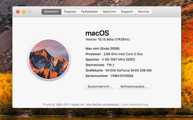This screenshot has width=193, height=120.
Task: Minimize the window with the yellow button
Action: coord(24,12)
